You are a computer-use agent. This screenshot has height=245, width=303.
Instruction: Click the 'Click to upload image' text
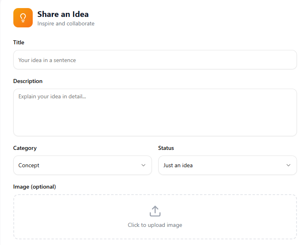pos(155,225)
